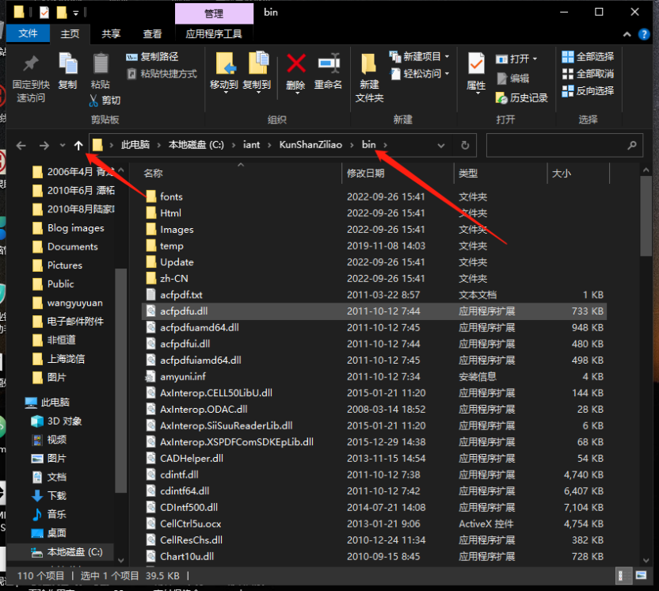The width and height of the screenshot is (659, 591).
Task: Click Select all (全部选择)
Action: pyautogui.click(x=588, y=57)
